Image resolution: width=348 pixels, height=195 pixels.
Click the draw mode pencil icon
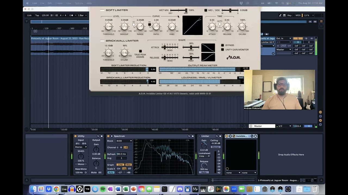pyautogui.click(x=280, y=15)
